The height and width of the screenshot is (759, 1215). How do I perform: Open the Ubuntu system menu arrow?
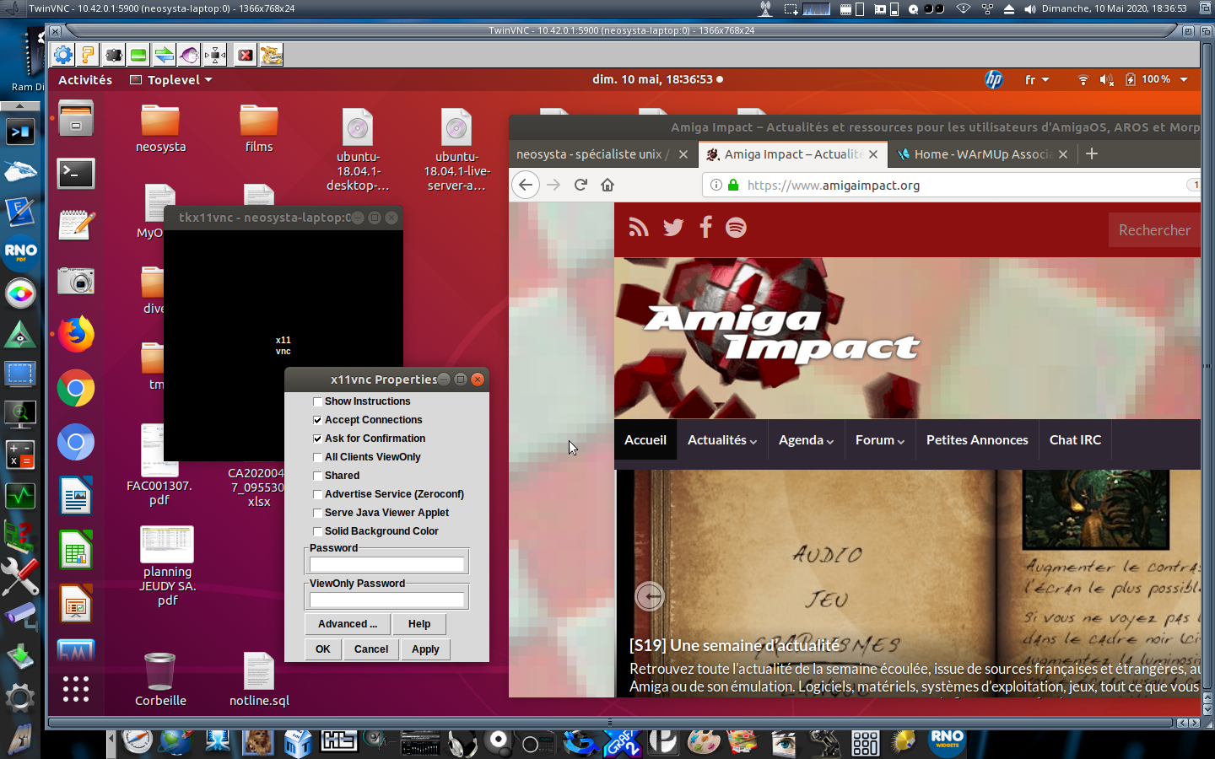(1184, 79)
